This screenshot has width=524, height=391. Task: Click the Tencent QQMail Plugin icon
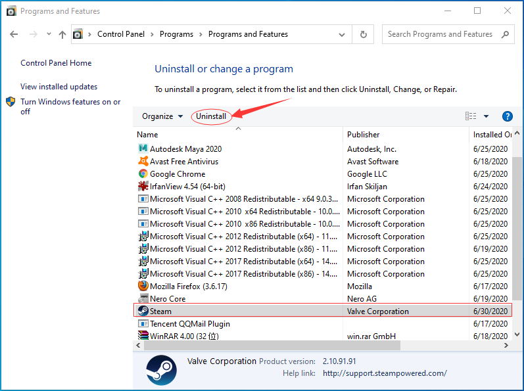click(x=143, y=323)
